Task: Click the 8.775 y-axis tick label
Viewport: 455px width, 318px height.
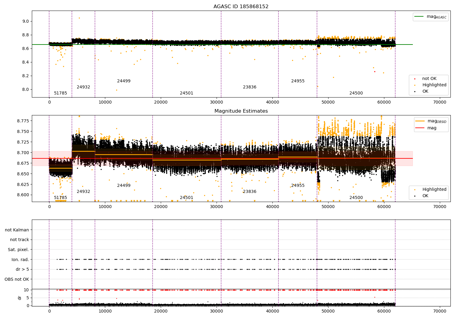Action: [23, 121]
